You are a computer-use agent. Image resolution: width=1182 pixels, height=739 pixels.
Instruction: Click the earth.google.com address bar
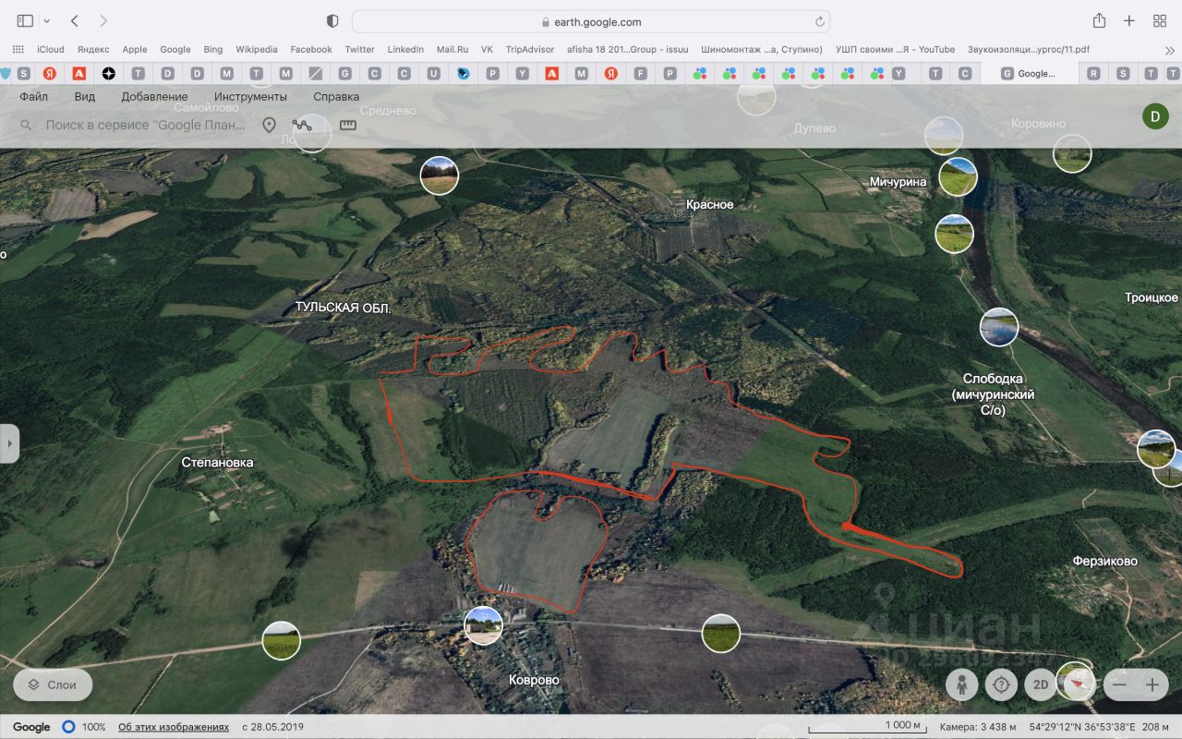click(591, 21)
